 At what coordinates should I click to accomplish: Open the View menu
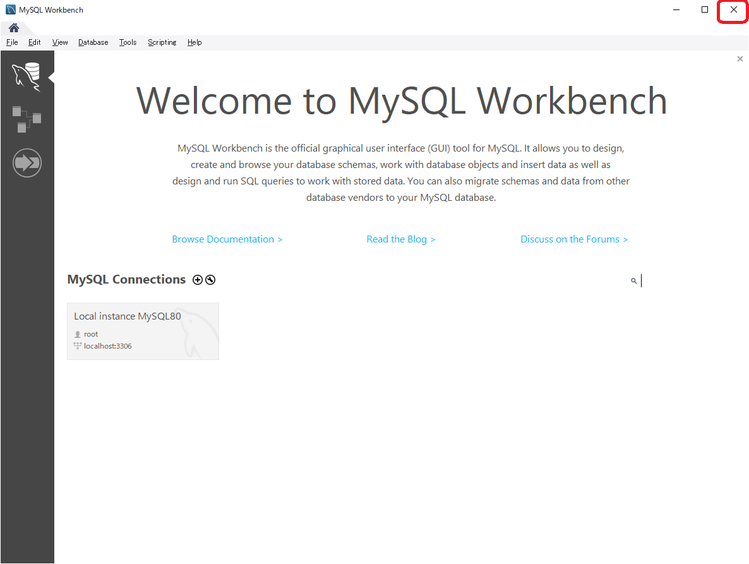click(x=60, y=42)
